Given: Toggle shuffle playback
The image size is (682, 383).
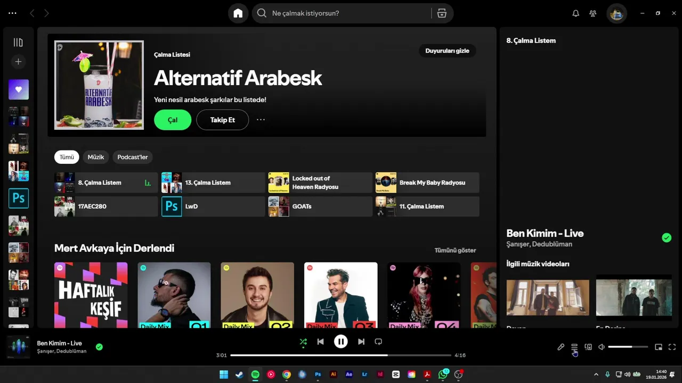Looking at the screenshot, I should (303, 342).
